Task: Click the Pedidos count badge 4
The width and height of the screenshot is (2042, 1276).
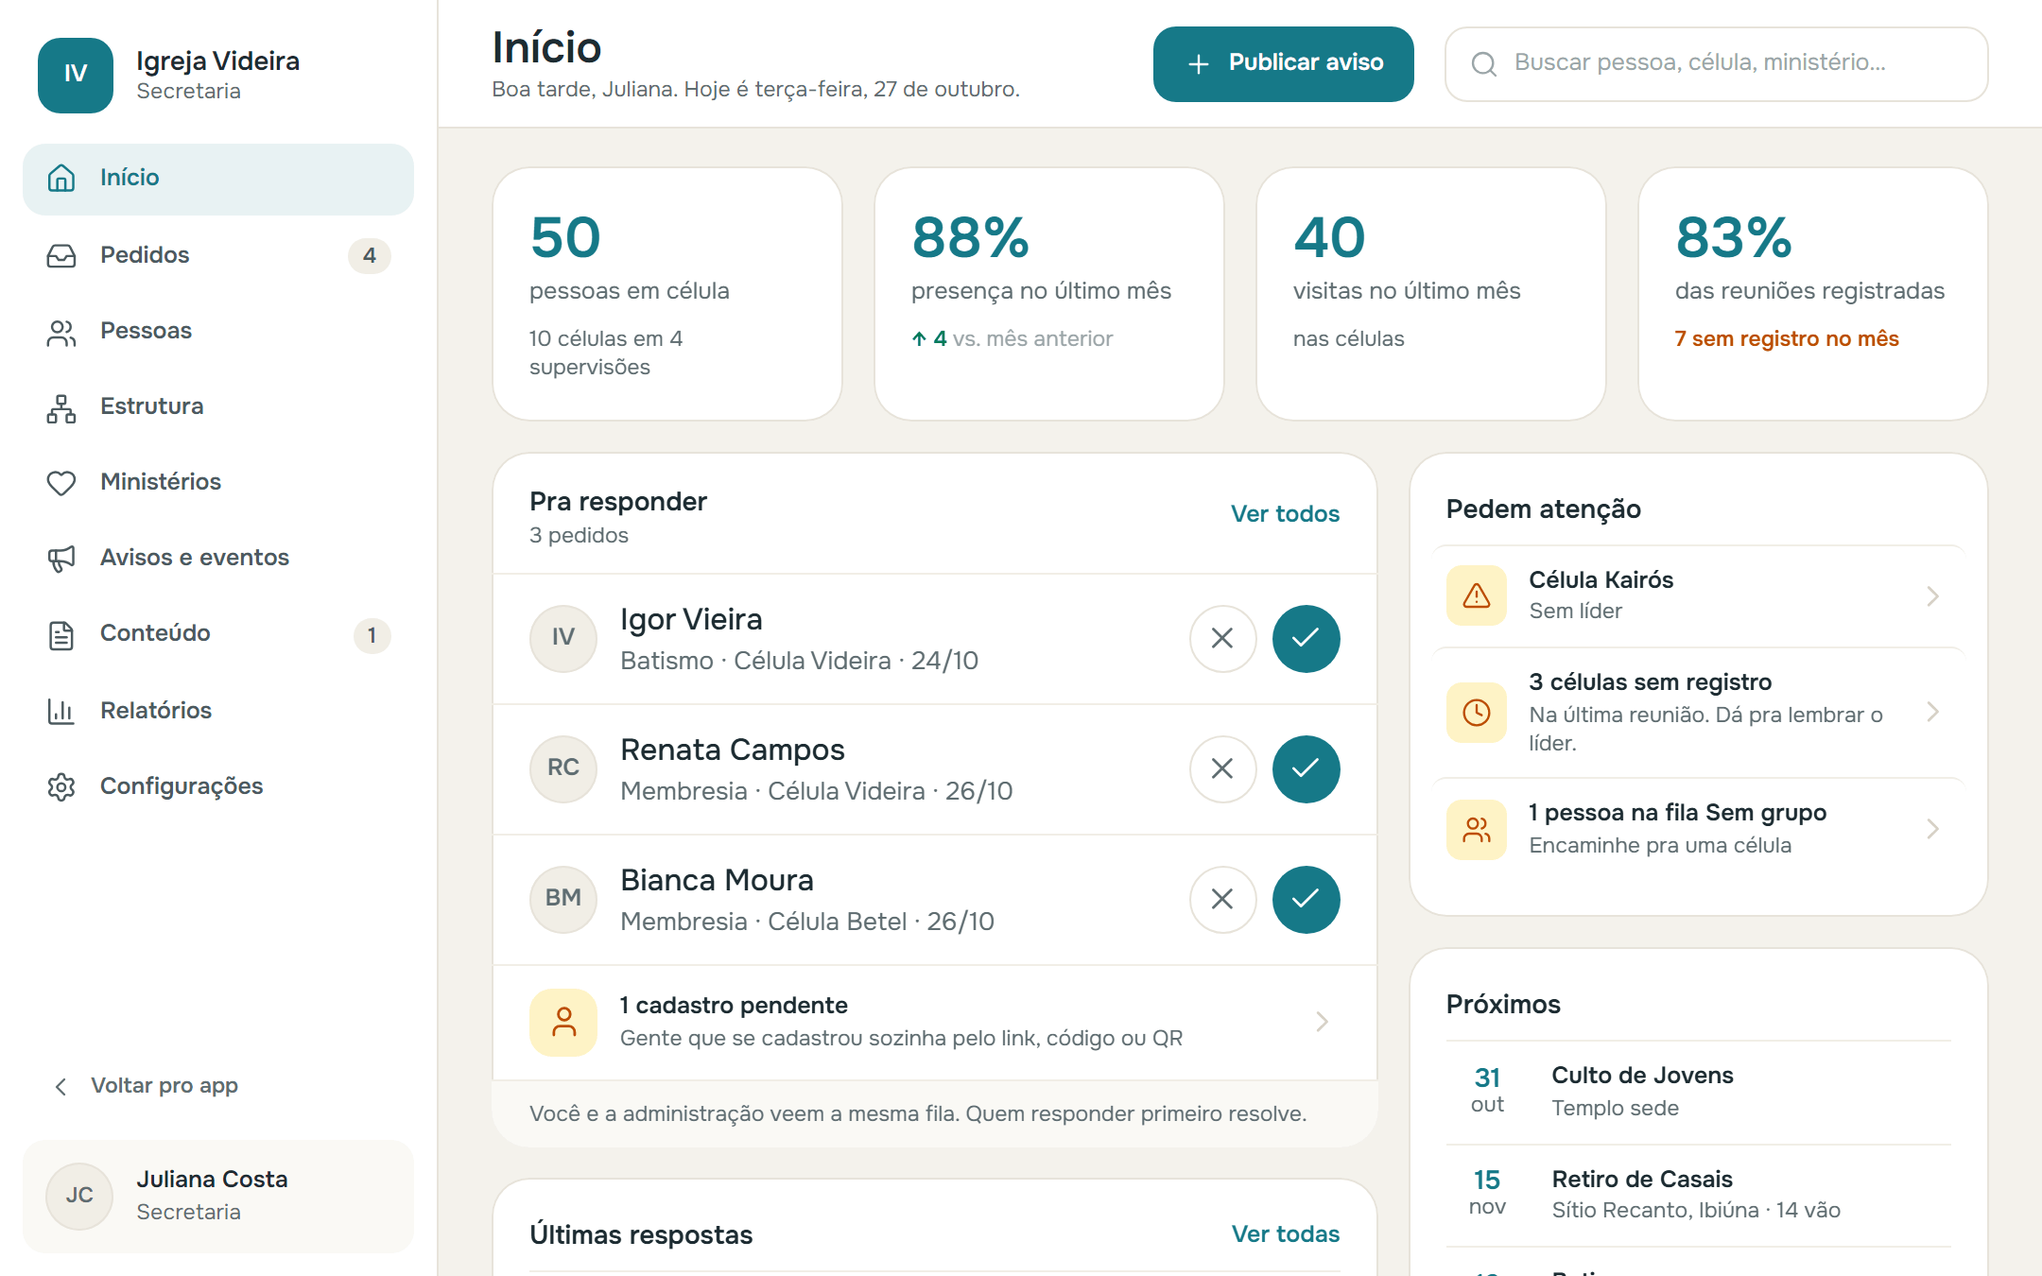Action: point(370,255)
